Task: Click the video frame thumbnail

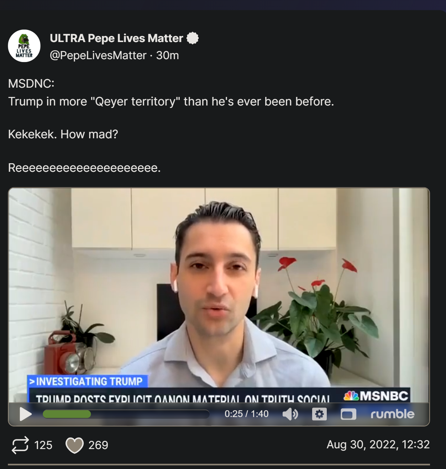Action: click(x=219, y=295)
